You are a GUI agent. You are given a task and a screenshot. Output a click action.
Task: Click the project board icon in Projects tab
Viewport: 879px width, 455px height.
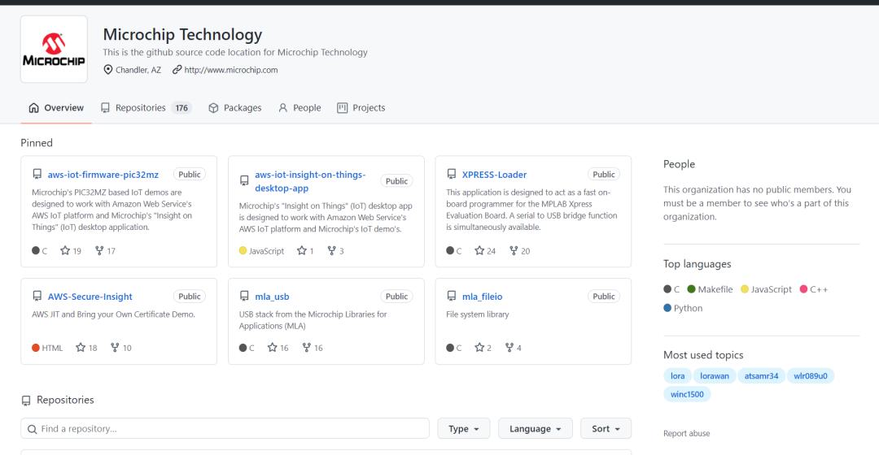342,107
